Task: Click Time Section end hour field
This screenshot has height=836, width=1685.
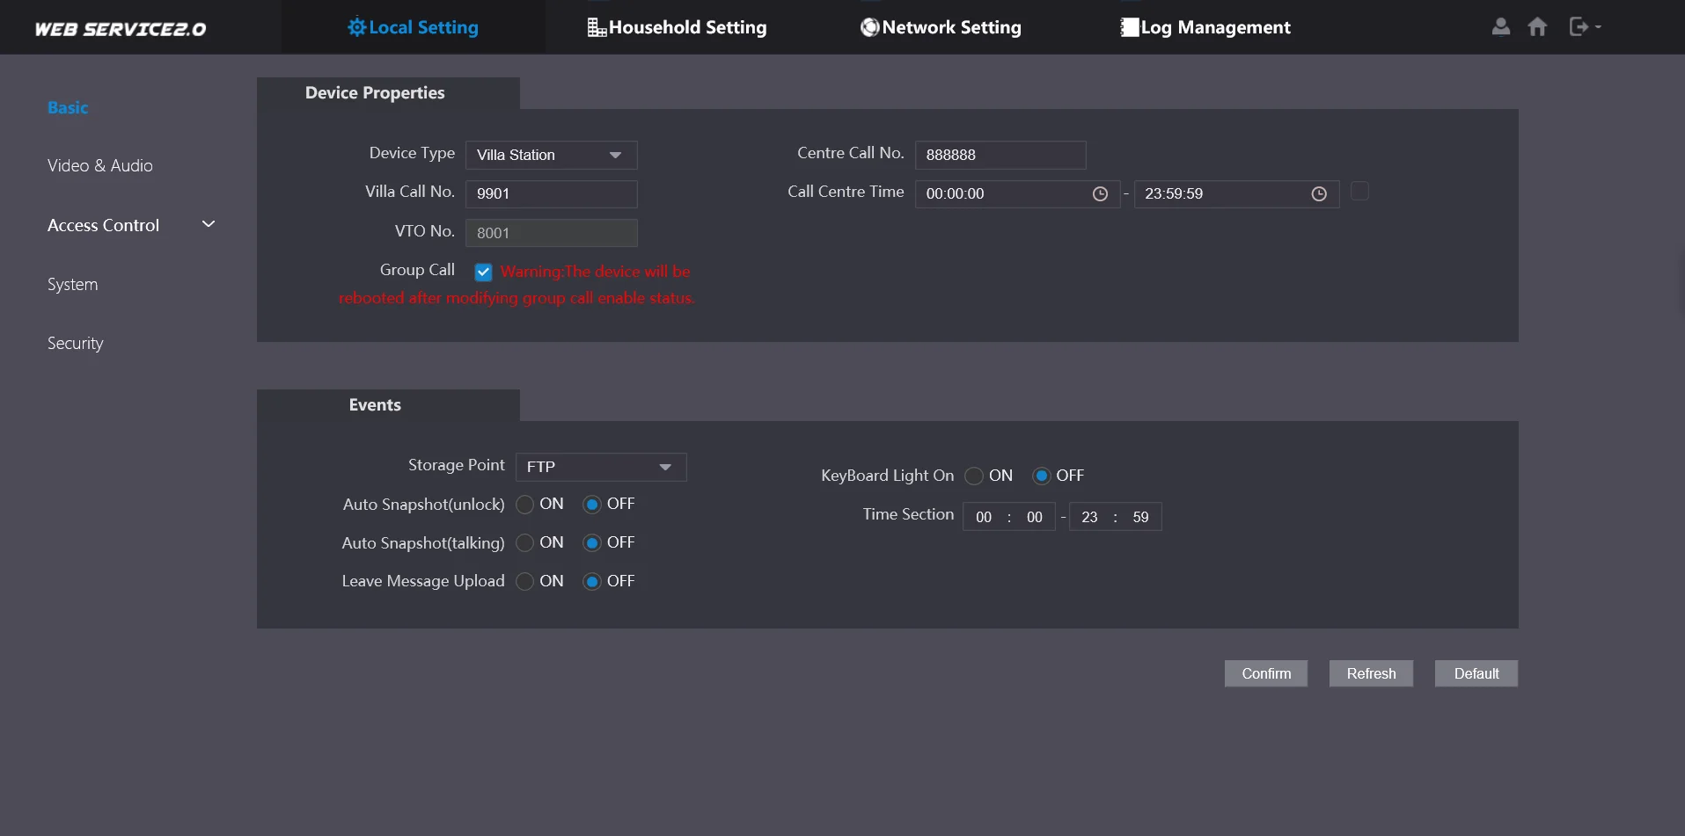Action: click(x=1089, y=518)
